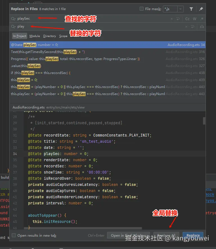Open search history magnifier in find field
The height and width of the screenshot is (249, 216).
[x=13, y=19]
